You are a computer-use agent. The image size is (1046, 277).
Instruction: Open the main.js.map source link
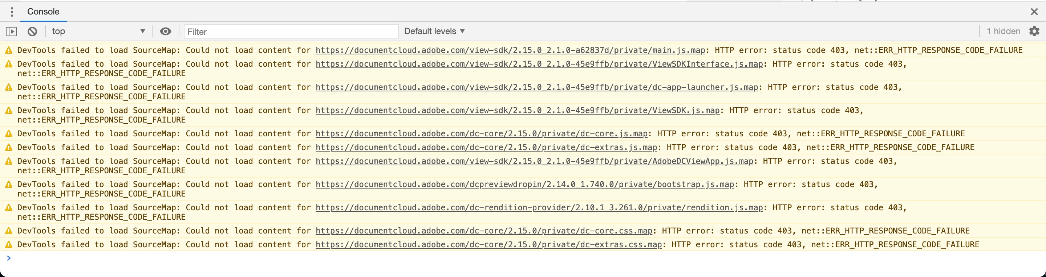click(x=510, y=50)
